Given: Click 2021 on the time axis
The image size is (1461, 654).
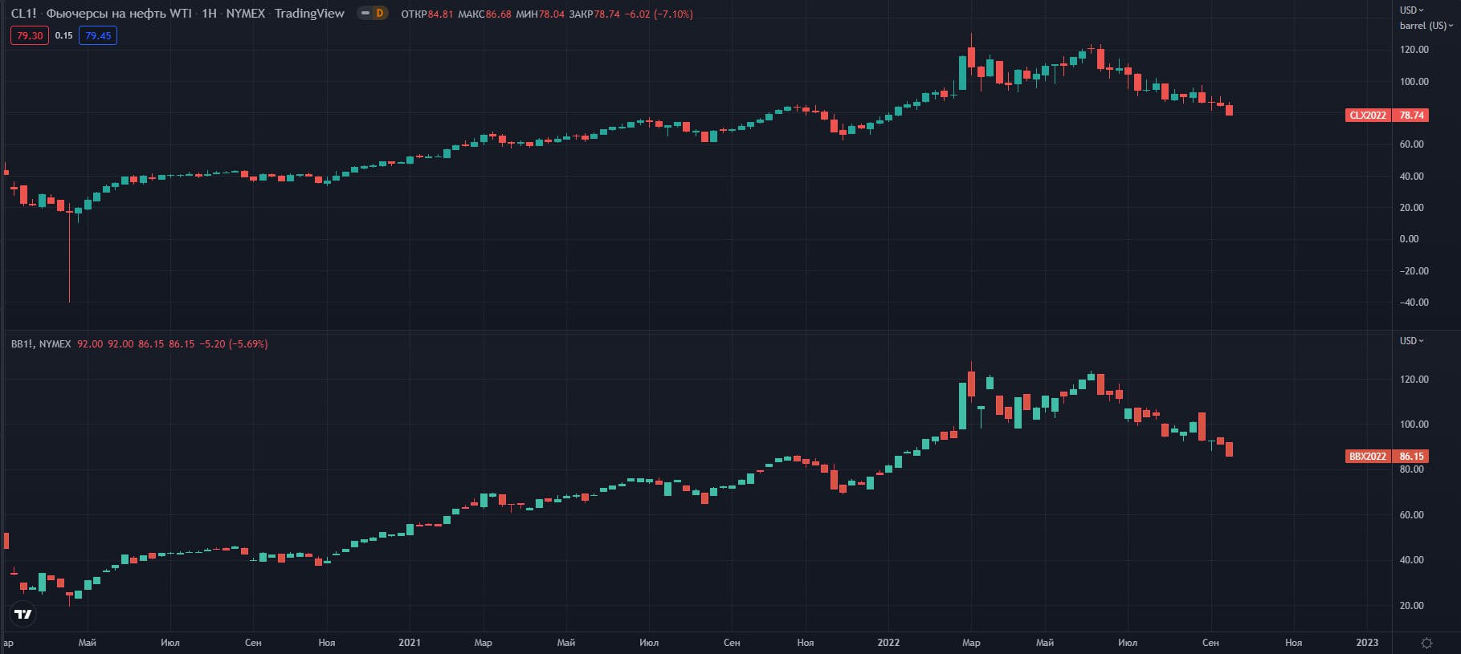Looking at the screenshot, I should [x=410, y=643].
